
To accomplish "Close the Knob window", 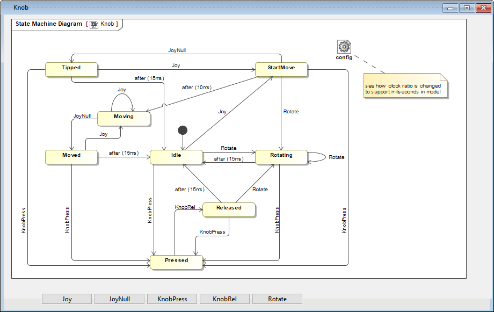I will pyautogui.click(x=482, y=8).
